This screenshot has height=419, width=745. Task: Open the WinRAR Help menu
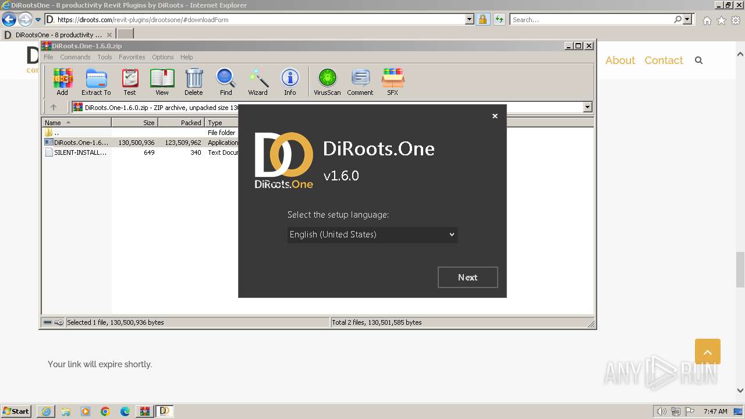click(x=186, y=57)
